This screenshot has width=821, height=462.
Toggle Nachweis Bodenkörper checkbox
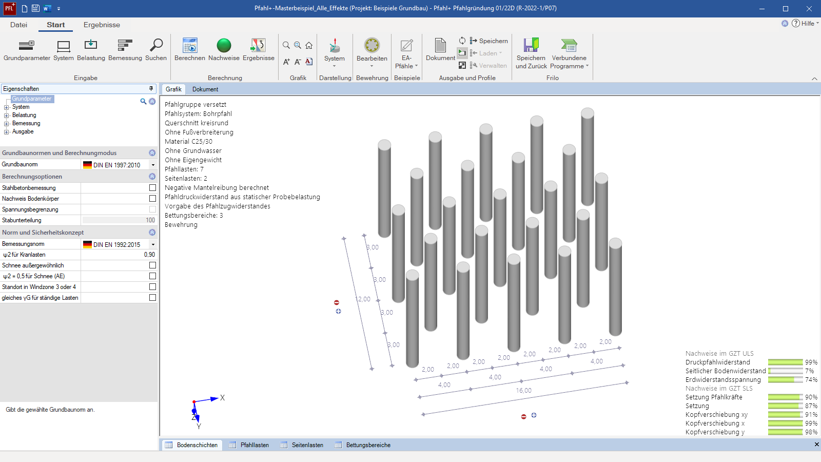pos(152,199)
